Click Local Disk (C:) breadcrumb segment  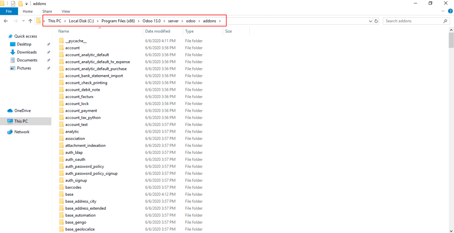(x=81, y=21)
